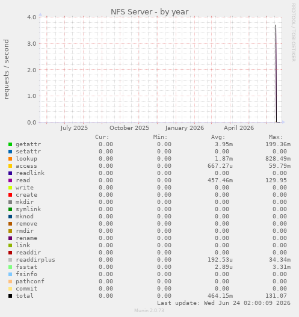Click the total black legend swatch
299x317 pixels.
(x=10, y=296)
